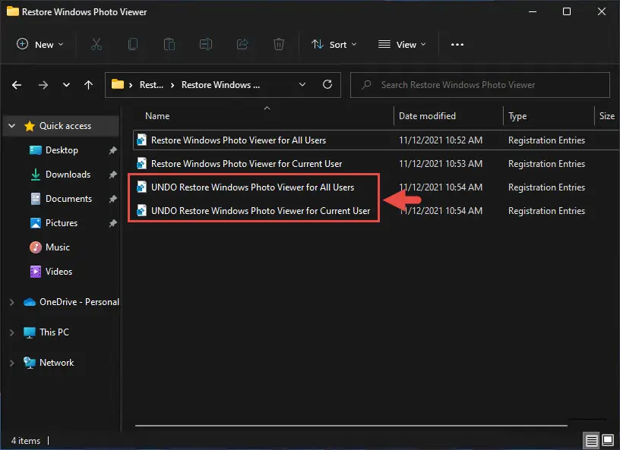
Task: Expand the OneDrive - Personal node
Action: [x=12, y=302]
